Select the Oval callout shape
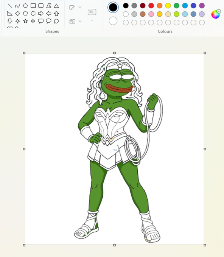224x257 pixels. click(x=49, y=21)
